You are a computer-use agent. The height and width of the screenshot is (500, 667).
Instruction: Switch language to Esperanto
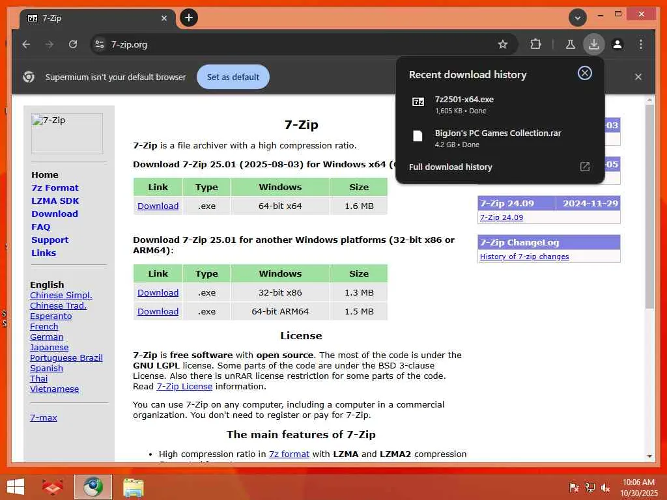pyautogui.click(x=51, y=316)
